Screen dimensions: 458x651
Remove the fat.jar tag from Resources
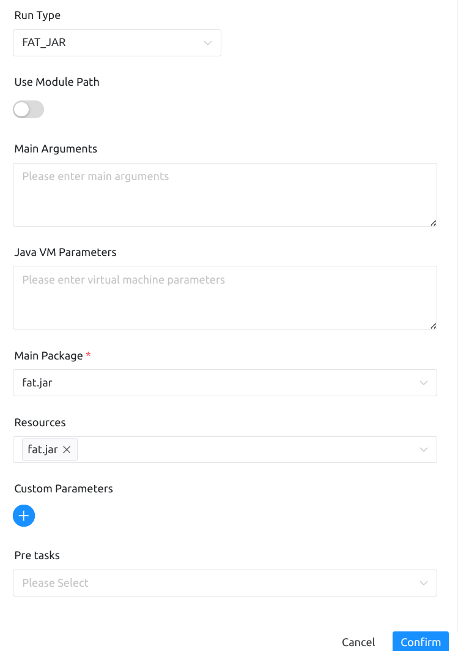pyautogui.click(x=67, y=450)
